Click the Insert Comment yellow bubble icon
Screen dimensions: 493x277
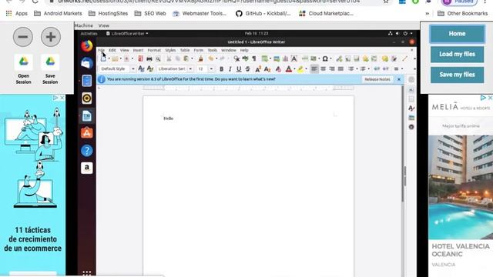tap(385, 58)
